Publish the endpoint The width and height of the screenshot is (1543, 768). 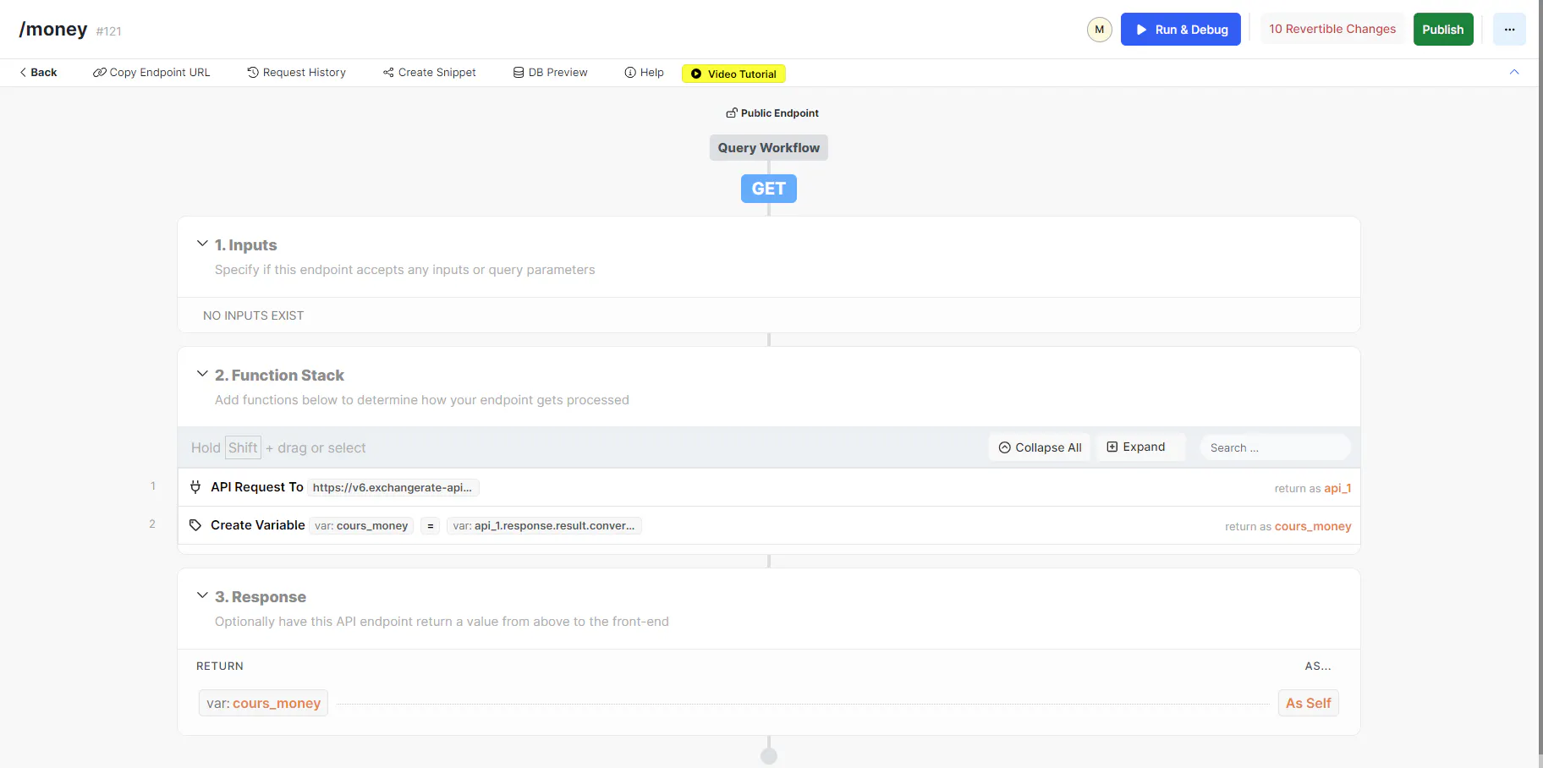point(1443,29)
